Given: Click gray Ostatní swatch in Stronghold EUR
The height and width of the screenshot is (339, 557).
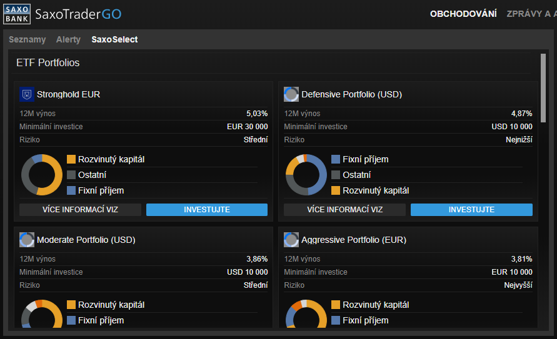Looking at the screenshot, I should (71, 175).
